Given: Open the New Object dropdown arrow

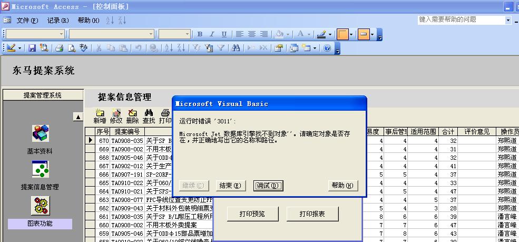Looking at the screenshot, I should click(x=315, y=49).
